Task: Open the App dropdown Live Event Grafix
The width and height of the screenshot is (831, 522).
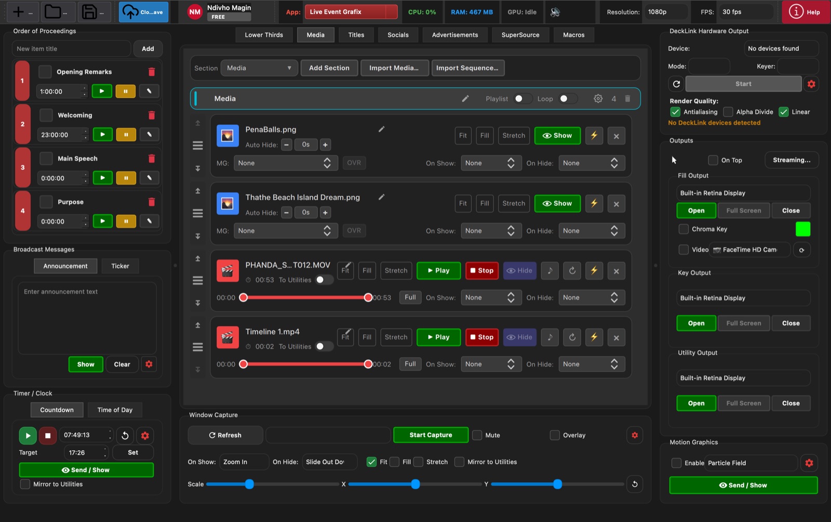Action: [x=351, y=12]
